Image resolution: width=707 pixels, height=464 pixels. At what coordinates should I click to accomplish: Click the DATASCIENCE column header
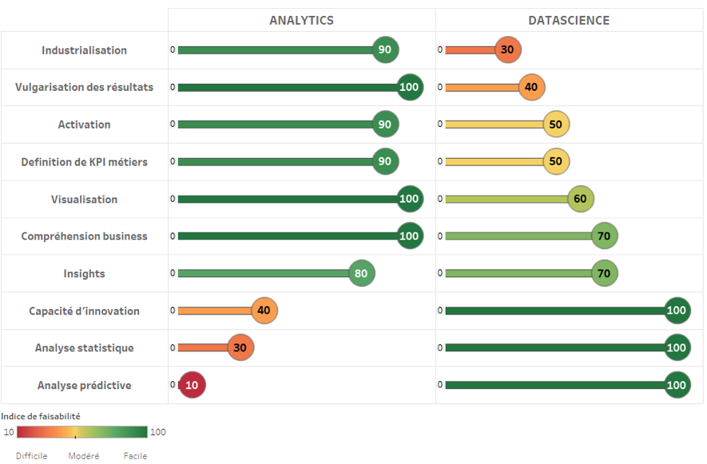tap(569, 20)
